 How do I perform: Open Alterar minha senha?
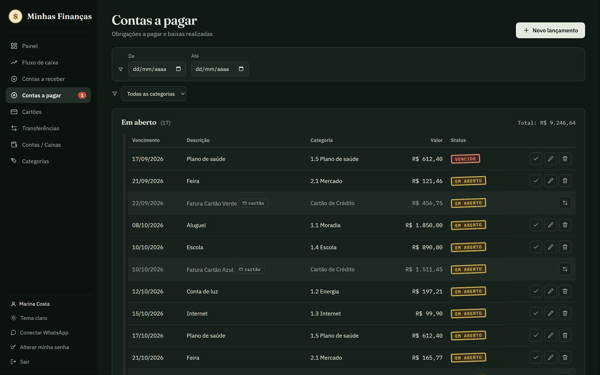point(40,347)
